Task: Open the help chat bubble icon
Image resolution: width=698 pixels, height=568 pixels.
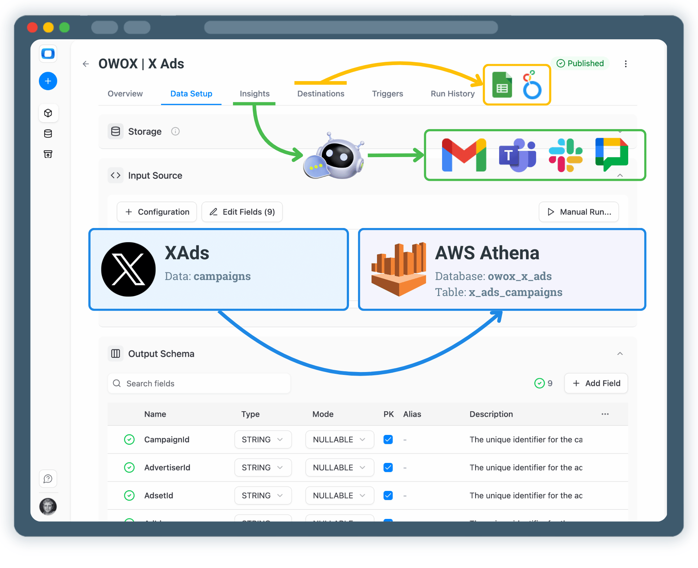Action: pos(48,479)
